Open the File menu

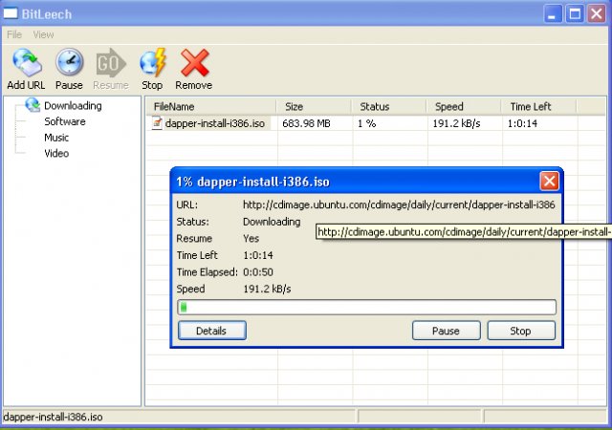14,34
